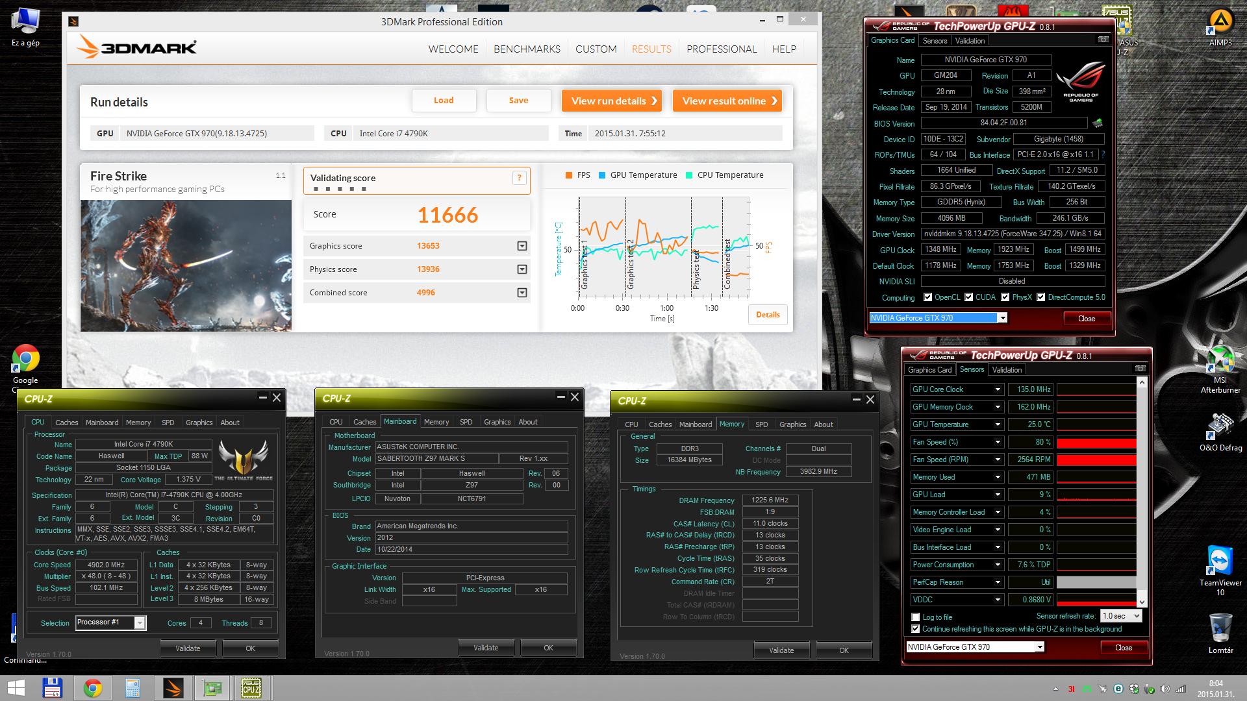1247x701 pixels.
Task: Click the Details button under the chart
Action: click(768, 315)
